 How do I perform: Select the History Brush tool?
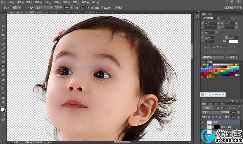3,57
